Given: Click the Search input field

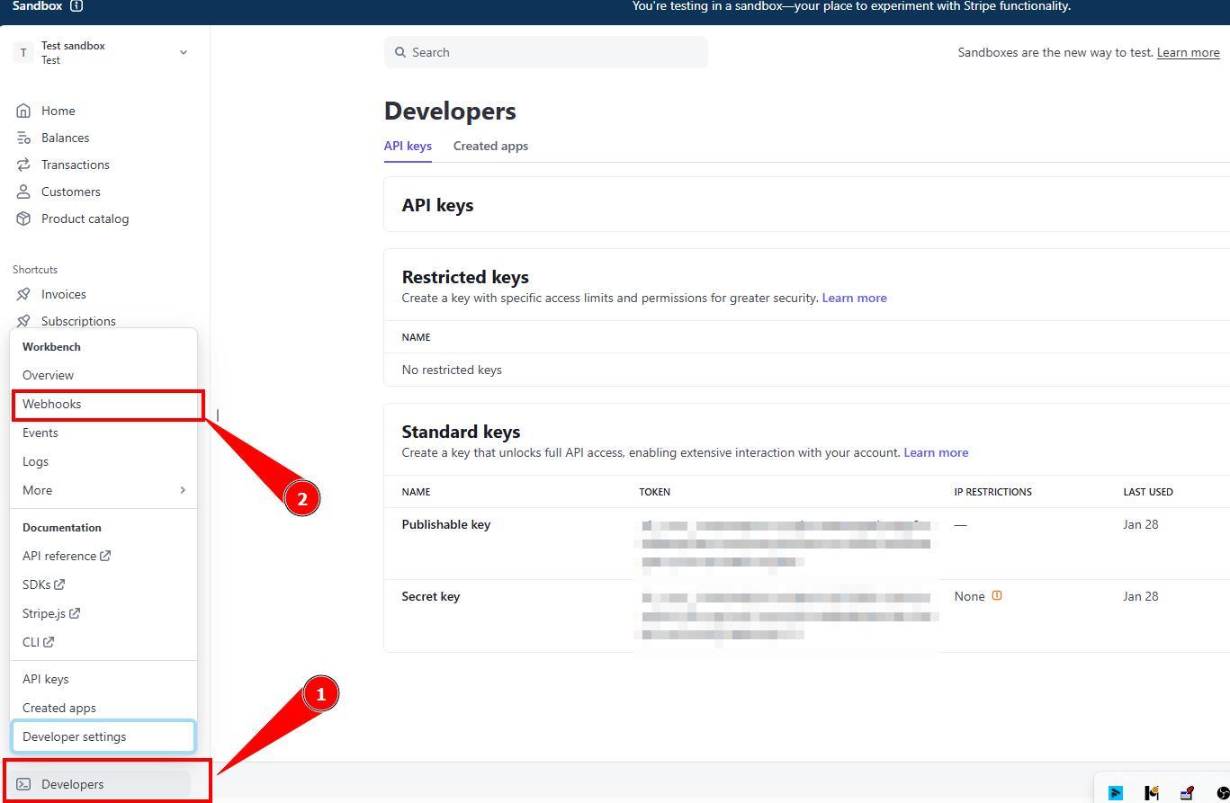Looking at the screenshot, I should 545,52.
